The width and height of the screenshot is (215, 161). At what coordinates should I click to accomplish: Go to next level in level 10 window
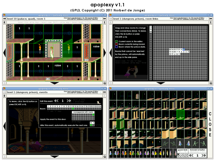[104, 19]
